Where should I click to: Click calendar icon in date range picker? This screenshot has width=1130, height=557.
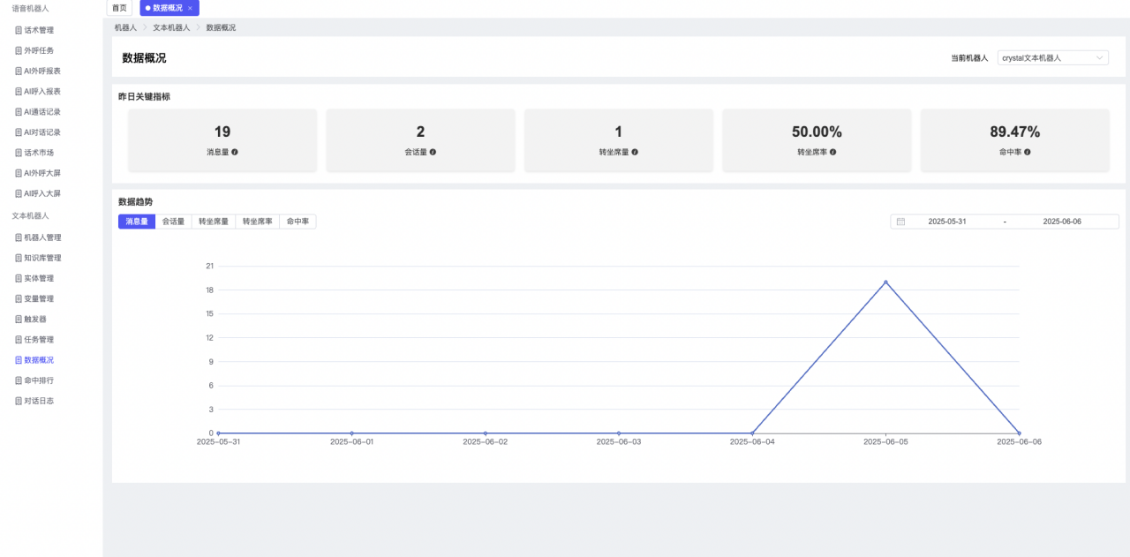[x=900, y=222]
